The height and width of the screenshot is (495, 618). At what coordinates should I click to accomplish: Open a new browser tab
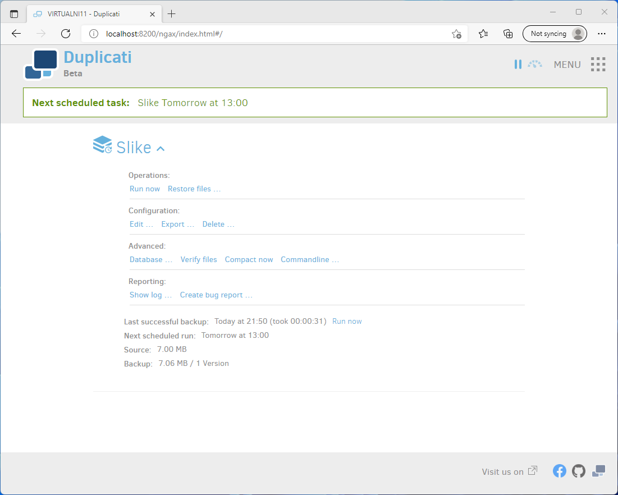(171, 14)
